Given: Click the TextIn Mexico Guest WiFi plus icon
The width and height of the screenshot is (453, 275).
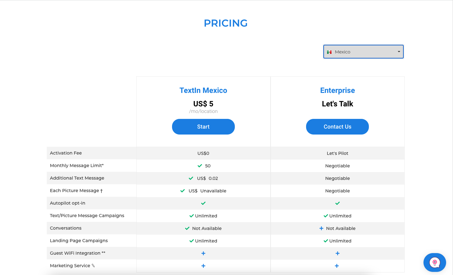Looking at the screenshot, I should point(203,253).
